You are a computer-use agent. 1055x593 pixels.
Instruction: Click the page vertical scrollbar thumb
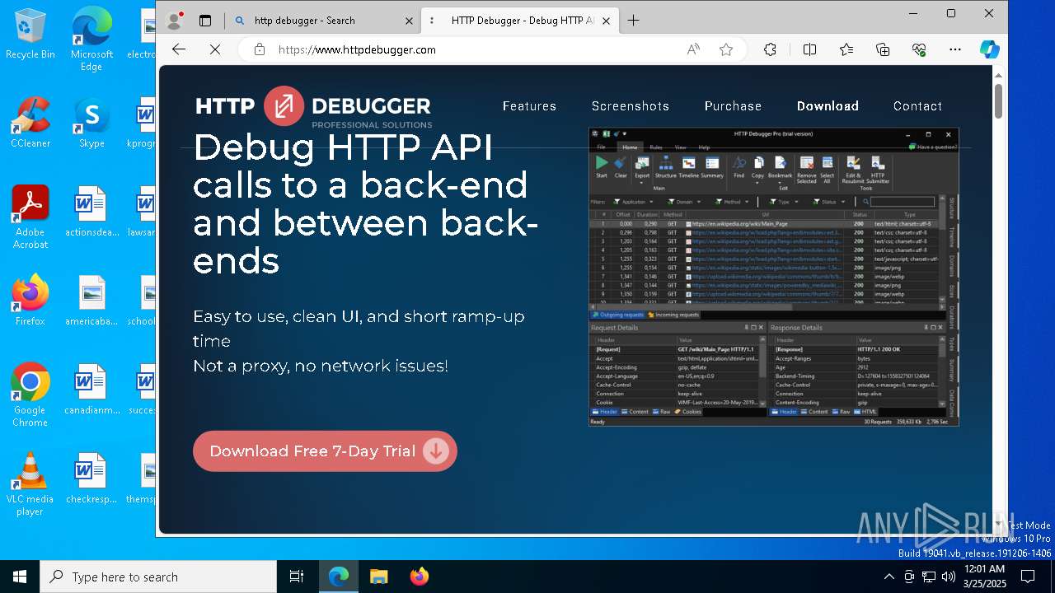coord(998,100)
